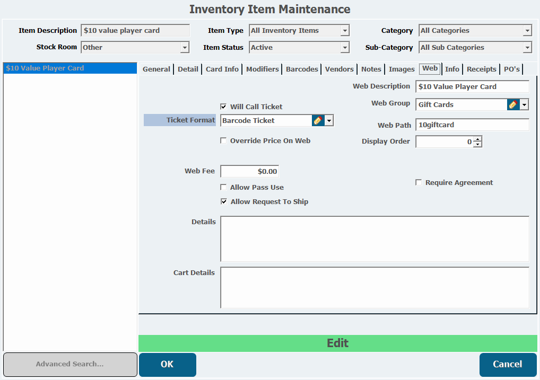Open the Sub-Category dropdown

527,48
